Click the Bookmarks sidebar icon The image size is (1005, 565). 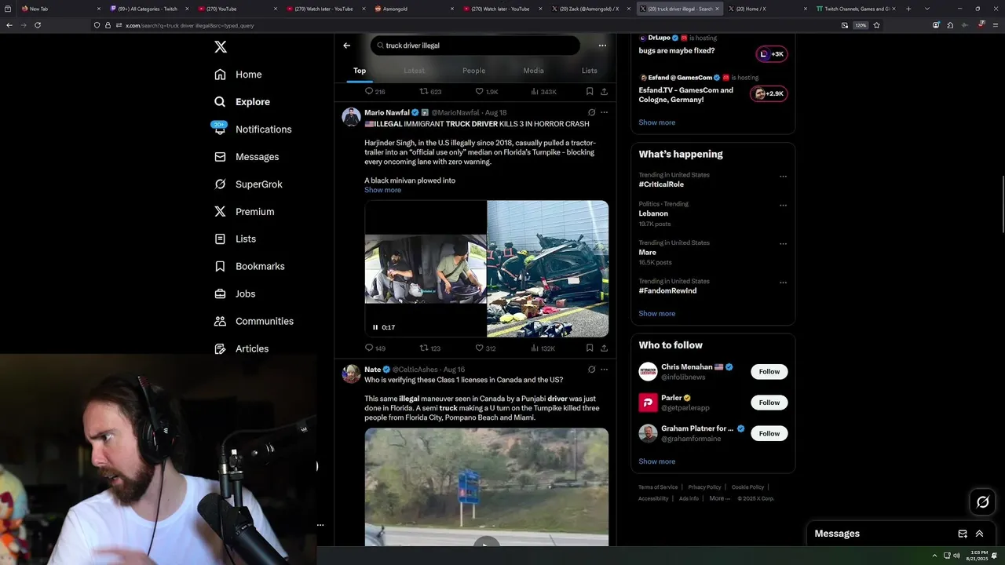(221, 266)
